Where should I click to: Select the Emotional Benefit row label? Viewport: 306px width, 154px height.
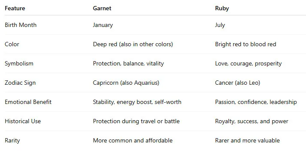(x=28, y=102)
